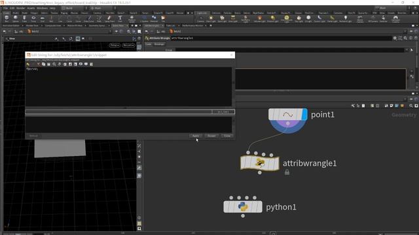The image size is (419, 235).
Task: Add an Environment Light from the shelf
Action: (287, 19)
